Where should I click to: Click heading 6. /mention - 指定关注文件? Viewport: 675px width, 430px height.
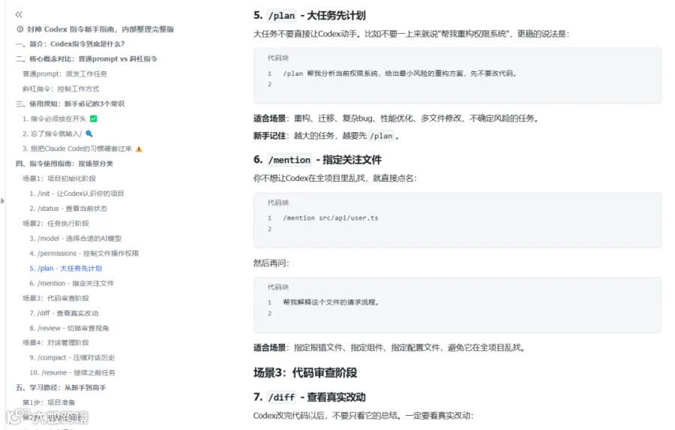pyautogui.click(x=317, y=160)
